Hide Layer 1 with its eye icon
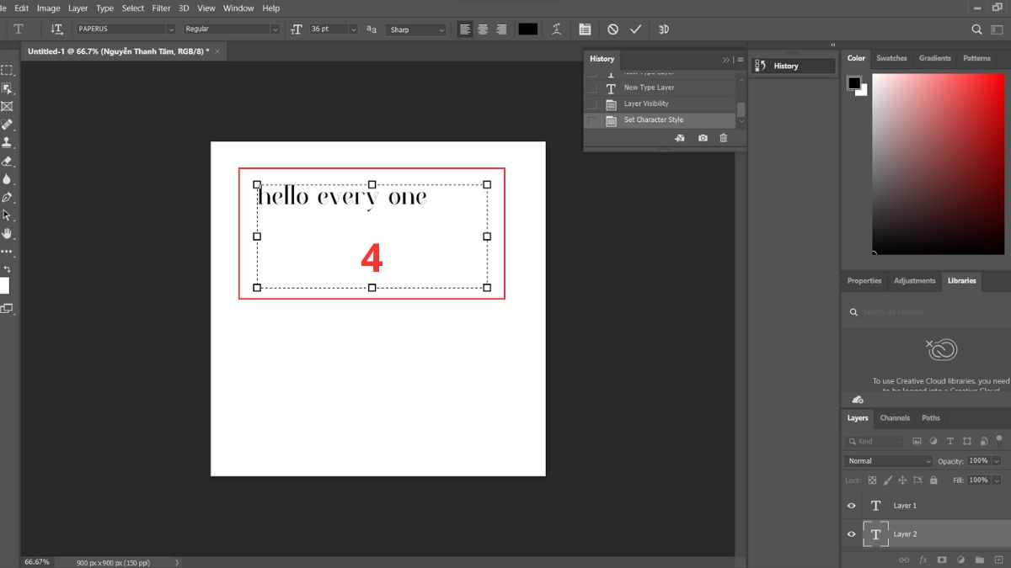The width and height of the screenshot is (1011, 568). click(851, 505)
